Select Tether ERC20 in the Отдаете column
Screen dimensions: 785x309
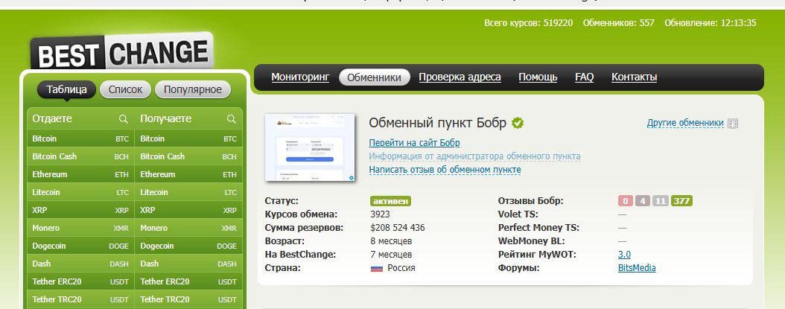[80, 282]
